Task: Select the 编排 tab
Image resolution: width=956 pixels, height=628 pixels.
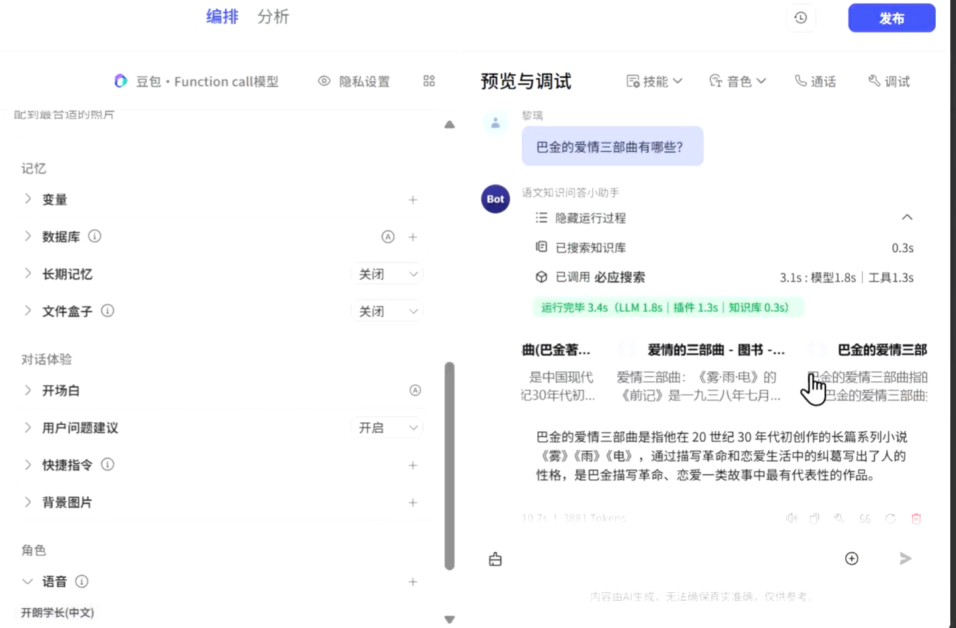Action: pos(222,17)
